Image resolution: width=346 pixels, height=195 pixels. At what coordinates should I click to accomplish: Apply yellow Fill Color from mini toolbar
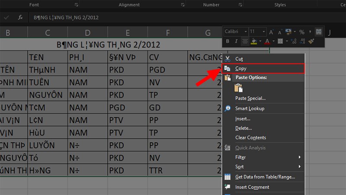[254, 41]
